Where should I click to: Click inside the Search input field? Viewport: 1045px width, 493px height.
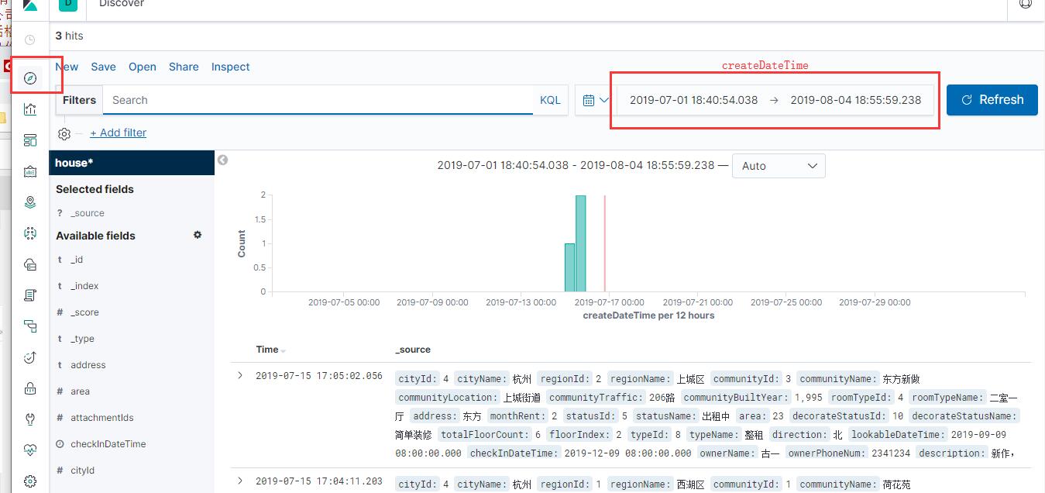point(310,100)
